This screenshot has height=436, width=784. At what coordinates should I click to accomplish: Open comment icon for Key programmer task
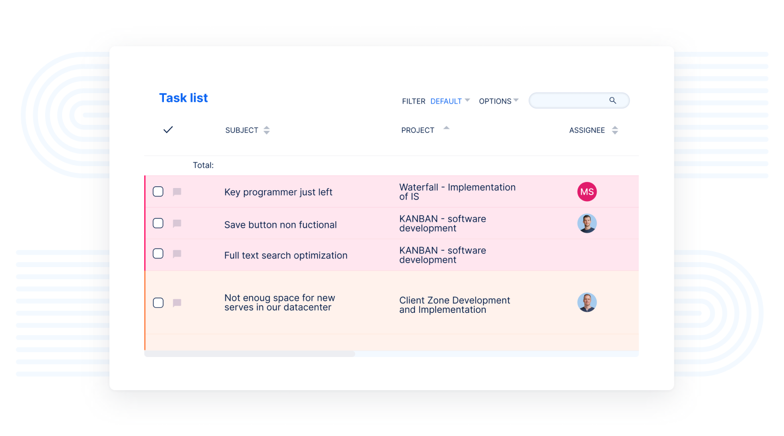pyautogui.click(x=177, y=192)
